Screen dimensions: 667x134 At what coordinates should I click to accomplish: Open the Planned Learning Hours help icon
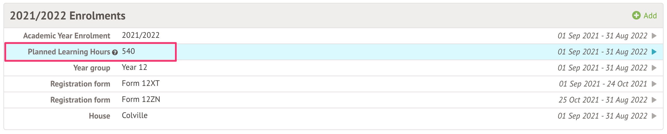(x=115, y=52)
